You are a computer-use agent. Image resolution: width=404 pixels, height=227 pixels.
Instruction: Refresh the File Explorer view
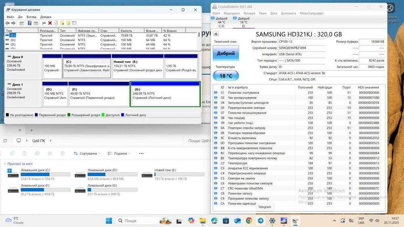click(5, 141)
